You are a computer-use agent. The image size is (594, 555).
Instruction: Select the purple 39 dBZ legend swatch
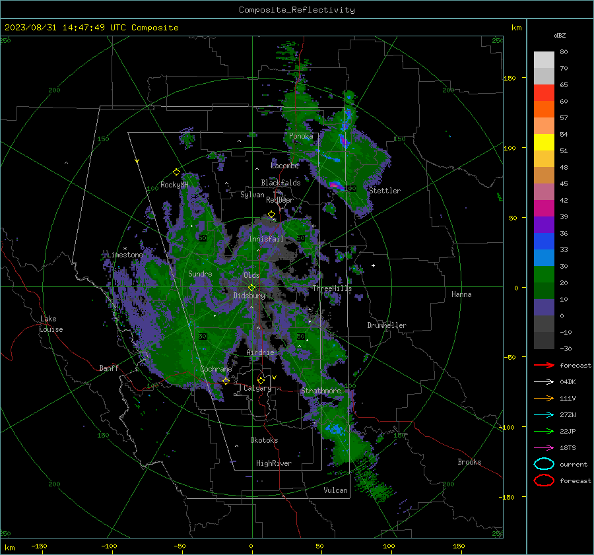point(544,225)
